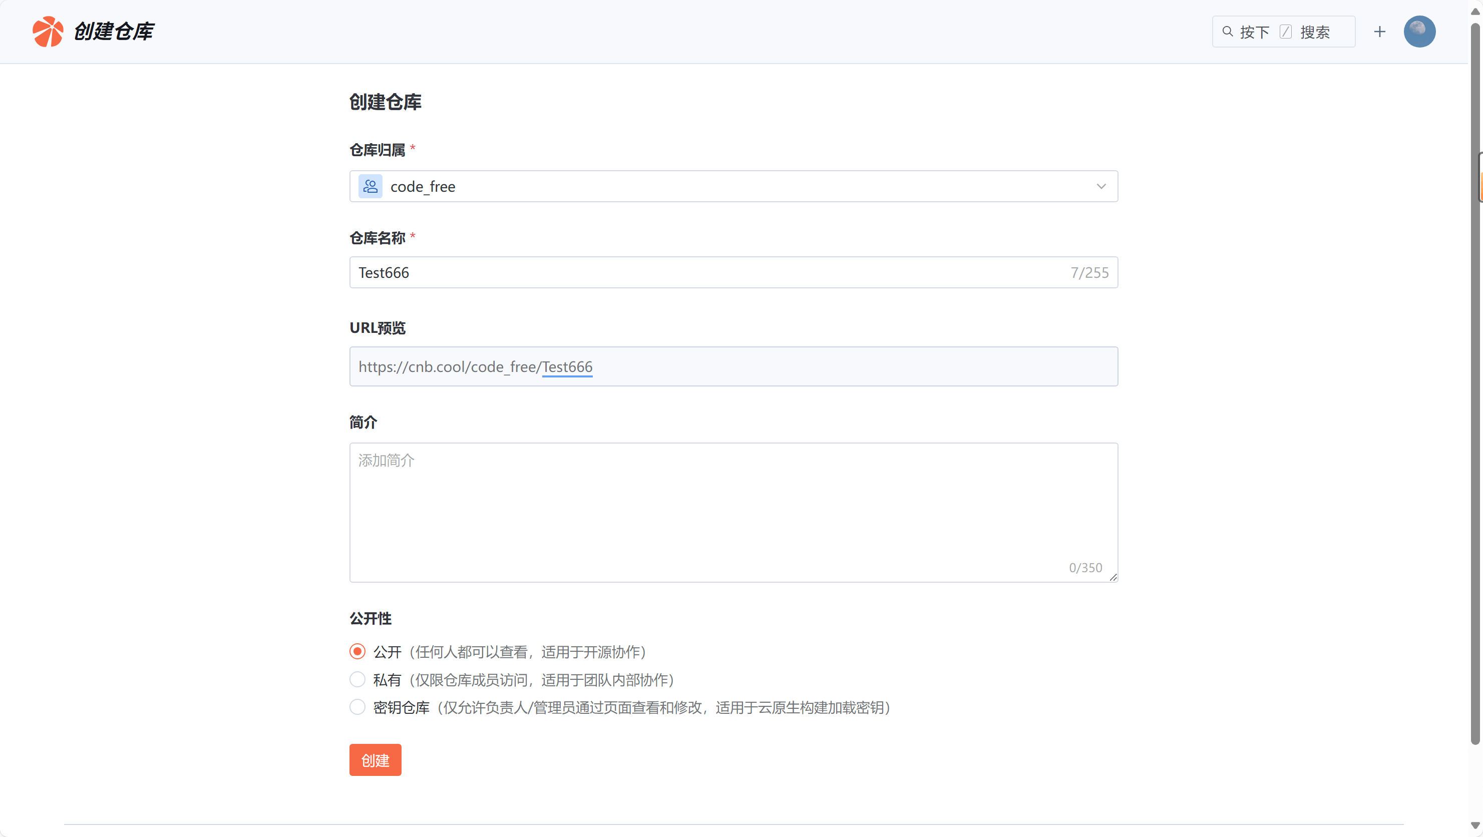Image resolution: width=1483 pixels, height=837 pixels.
Task: Click the URL预览 preview field
Action: click(733, 367)
